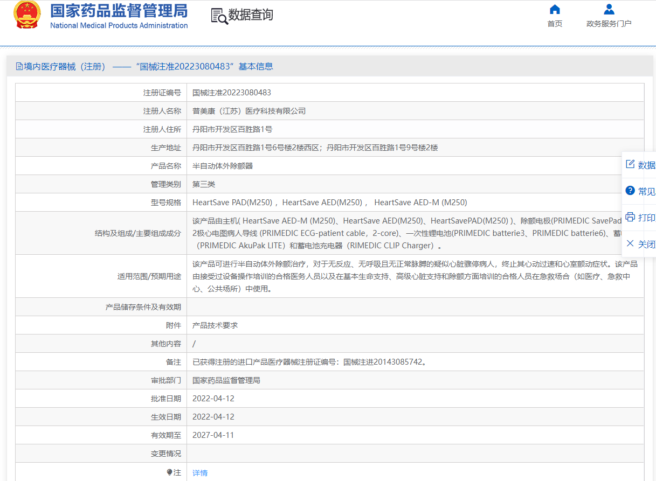Click 首页 text link
Viewport: 656px width, 481px height.
pos(555,24)
